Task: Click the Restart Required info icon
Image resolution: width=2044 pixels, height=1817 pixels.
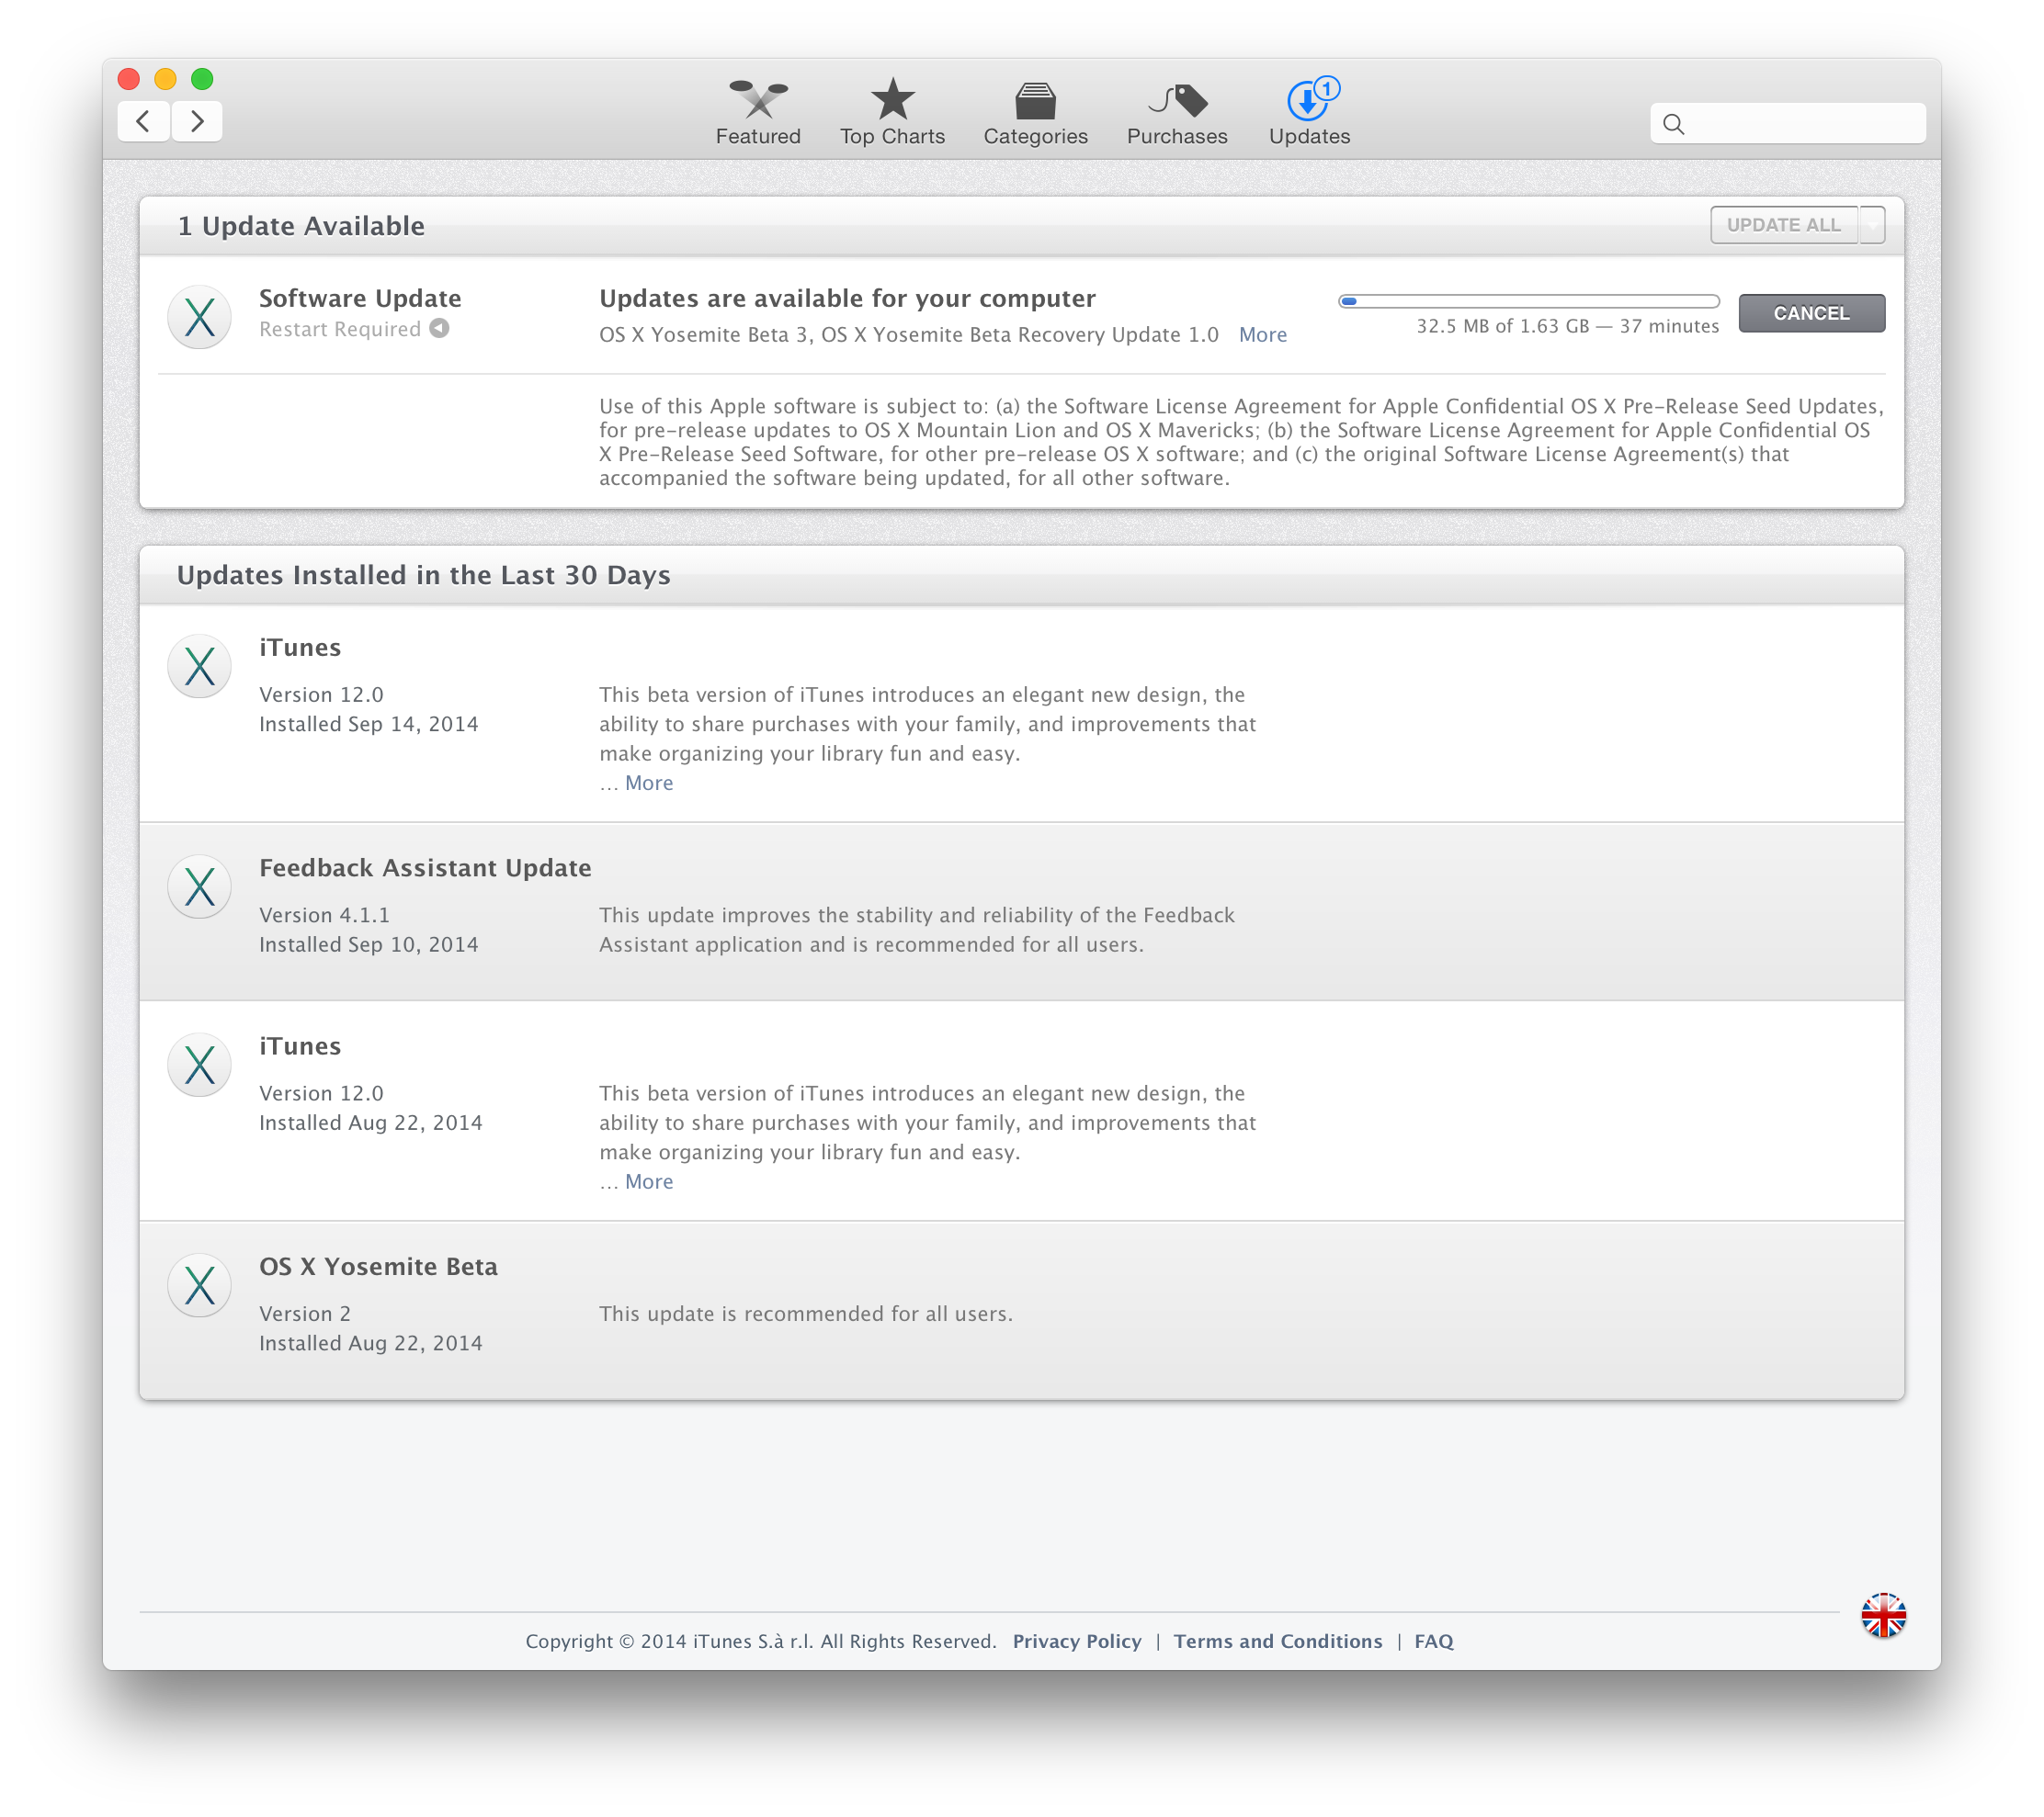Action: tap(439, 329)
